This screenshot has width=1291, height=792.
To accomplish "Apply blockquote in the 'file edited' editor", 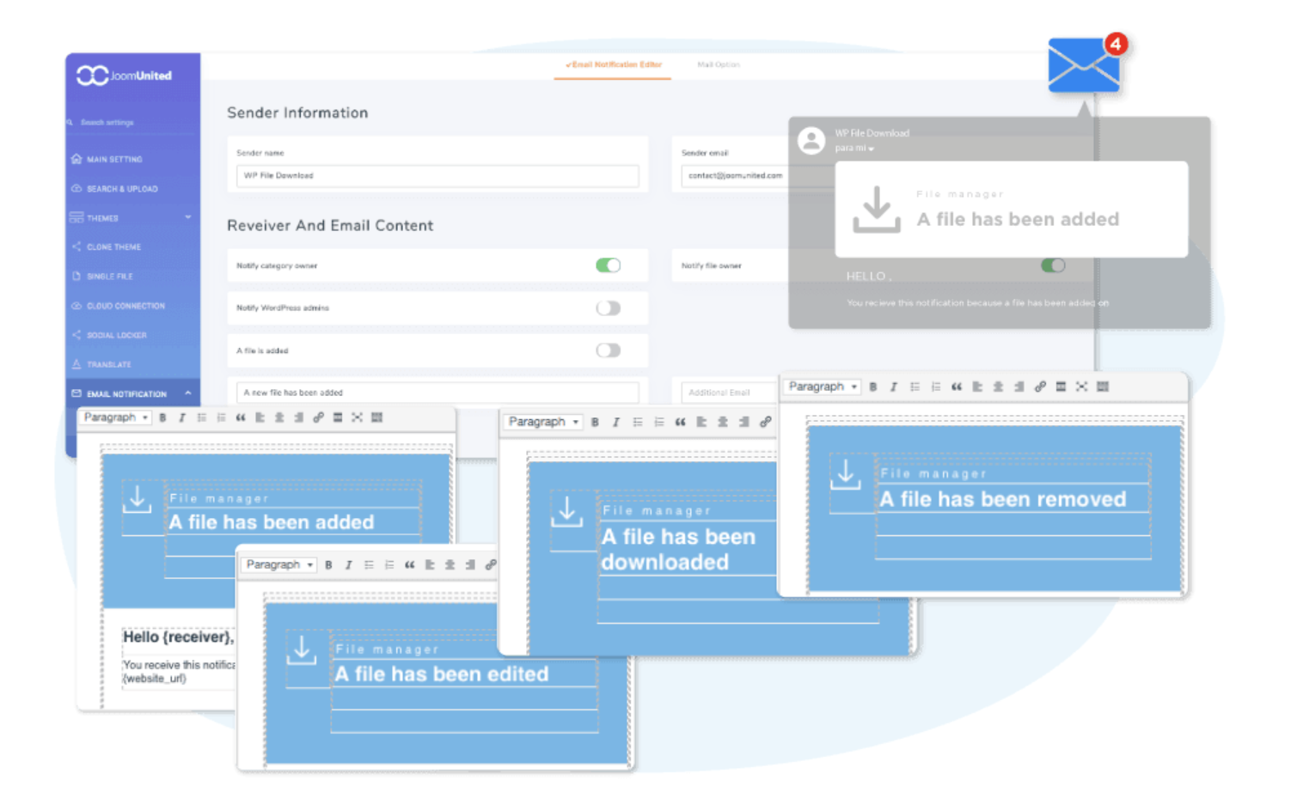I will pyautogui.click(x=409, y=565).
